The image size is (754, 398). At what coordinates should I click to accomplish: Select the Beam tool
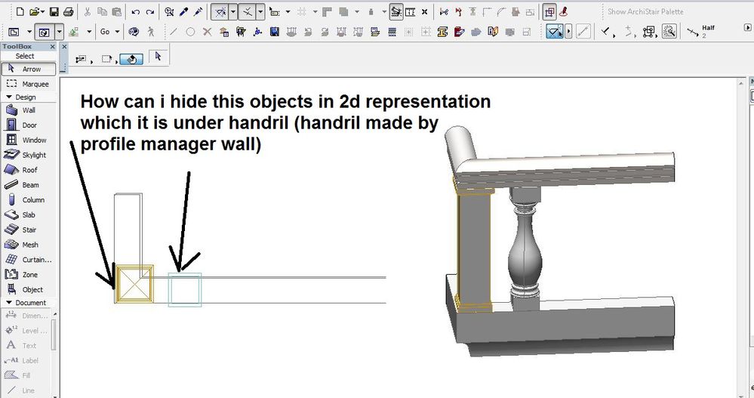click(29, 185)
